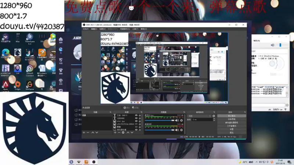Pop out the 来源 dock panel icon

tap(141, 112)
